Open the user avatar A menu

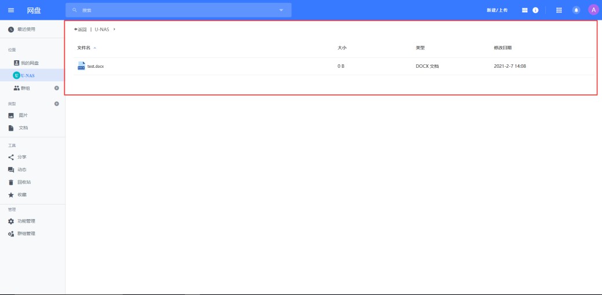593,10
